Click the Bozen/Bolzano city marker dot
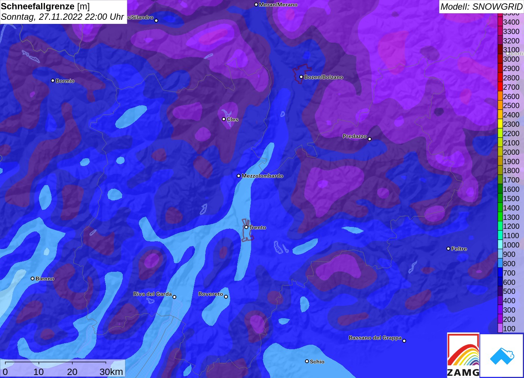 click(301, 77)
